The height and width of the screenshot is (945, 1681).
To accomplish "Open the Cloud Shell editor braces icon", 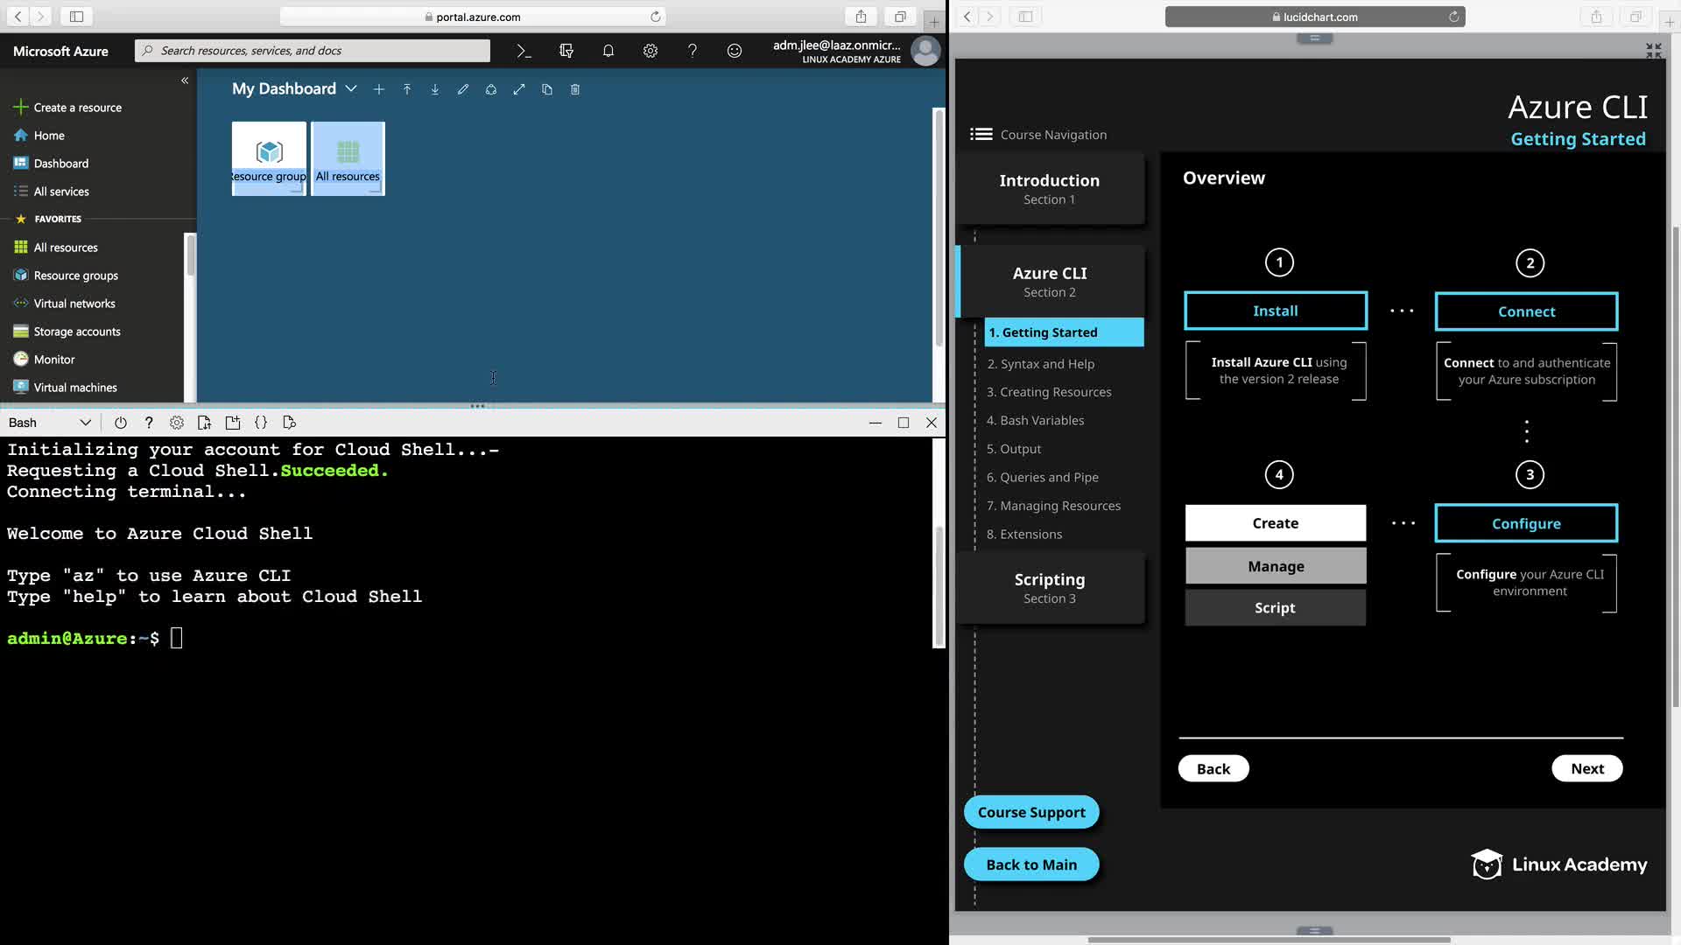I will pyautogui.click(x=261, y=423).
